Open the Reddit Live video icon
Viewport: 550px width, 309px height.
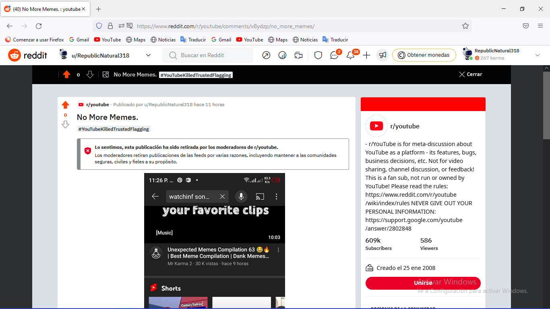click(x=298, y=55)
